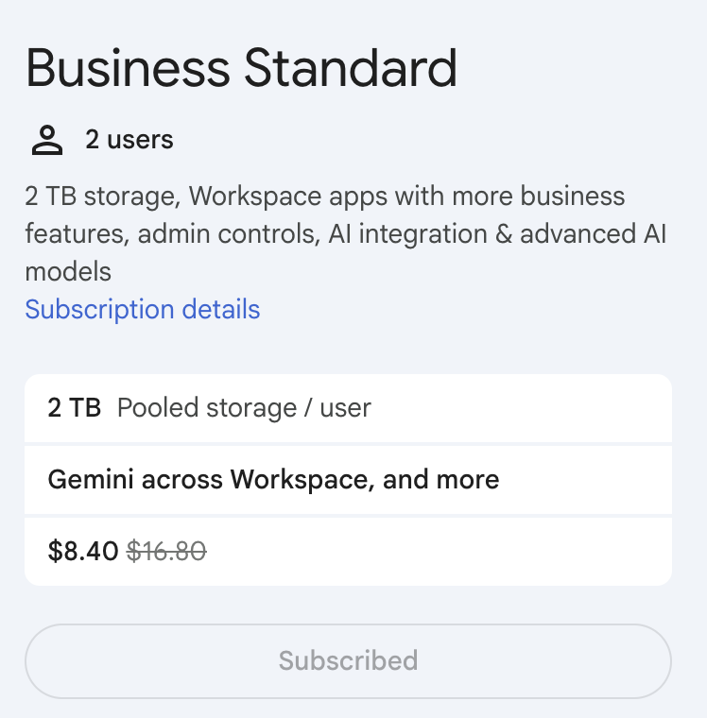Click the word Standard in the title
The width and height of the screenshot is (707, 718).
(x=351, y=69)
